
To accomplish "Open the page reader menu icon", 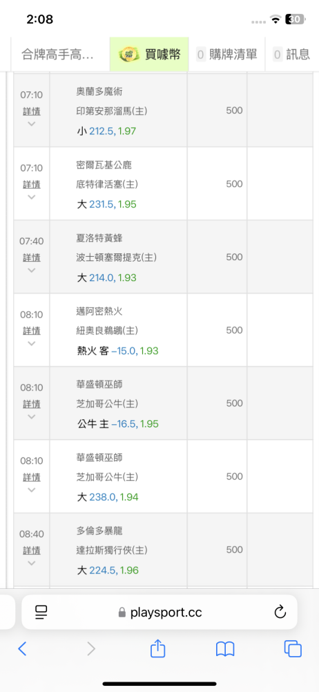I will [41, 612].
